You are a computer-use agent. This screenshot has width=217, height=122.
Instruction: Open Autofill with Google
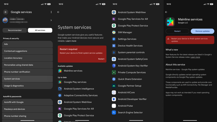(27, 102)
